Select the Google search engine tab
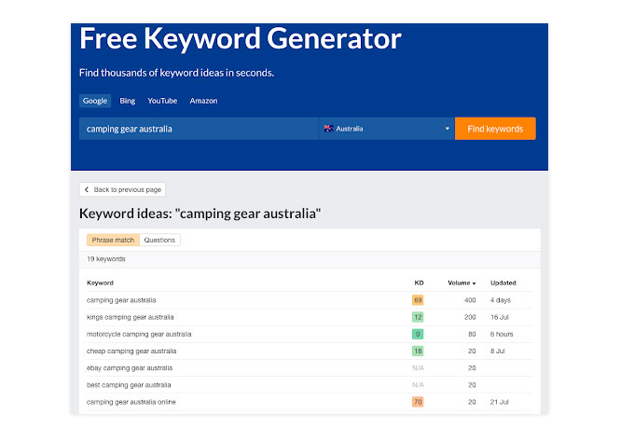This screenshot has width=620, height=441. pos(95,101)
